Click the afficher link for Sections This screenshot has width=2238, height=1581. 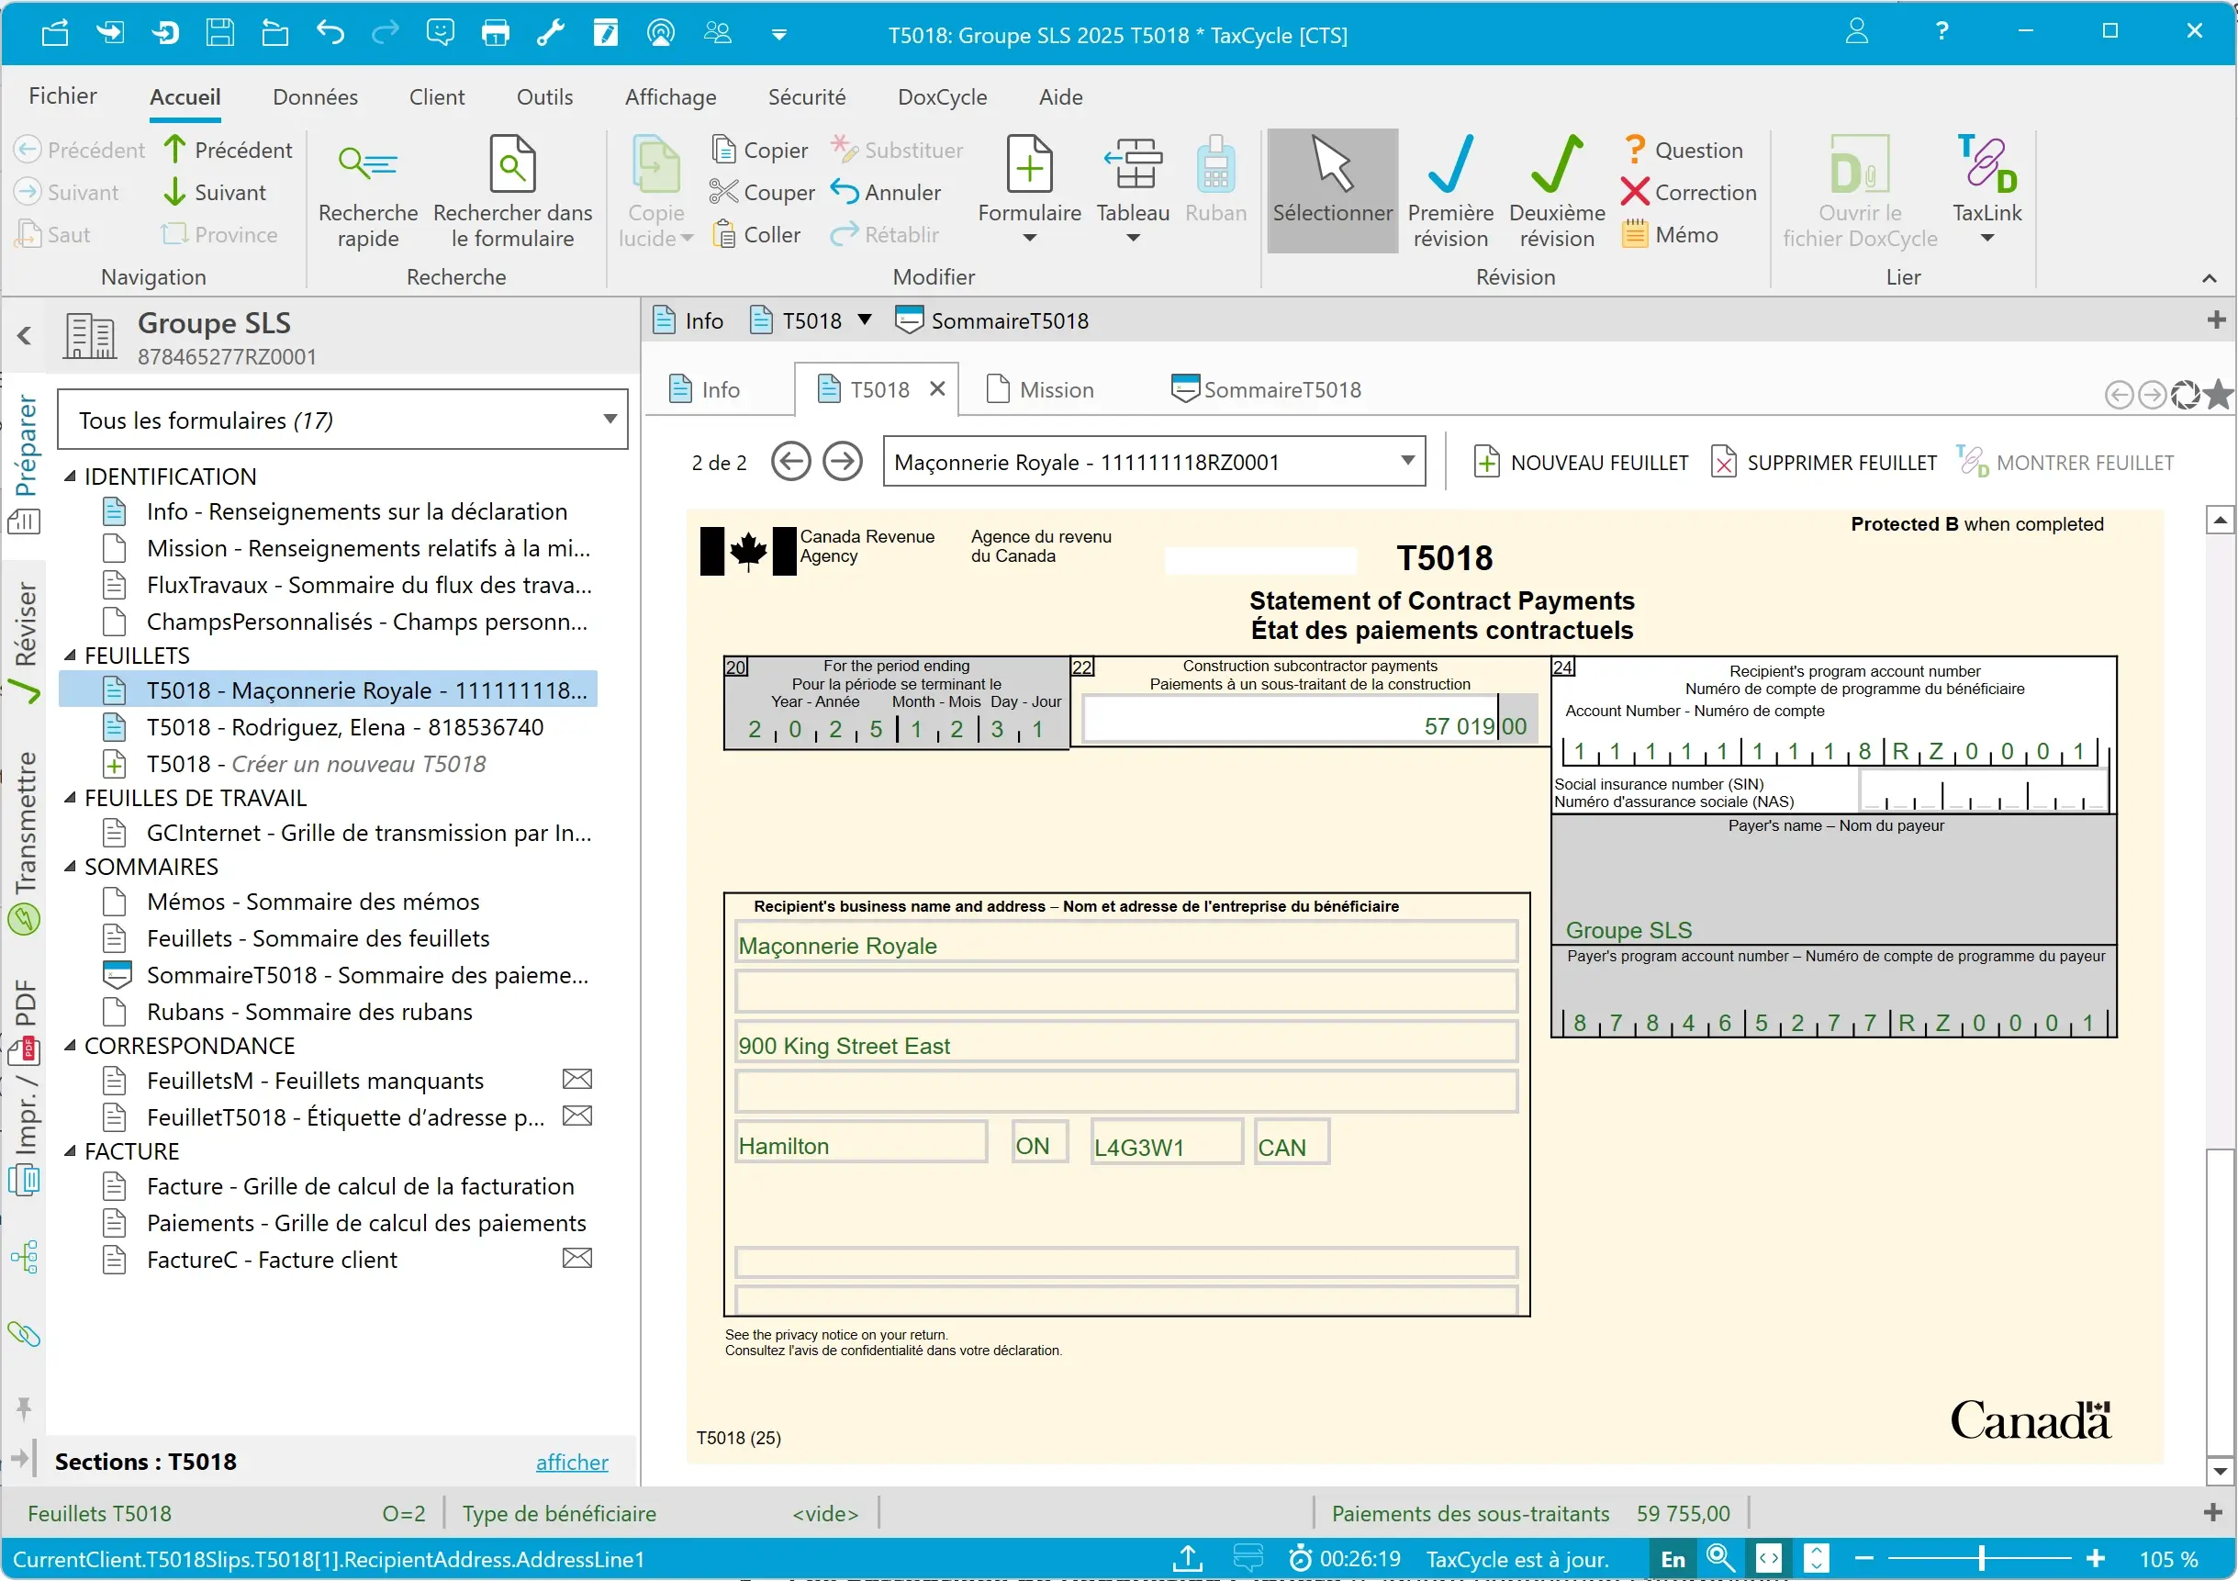click(x=571, y=1461)
